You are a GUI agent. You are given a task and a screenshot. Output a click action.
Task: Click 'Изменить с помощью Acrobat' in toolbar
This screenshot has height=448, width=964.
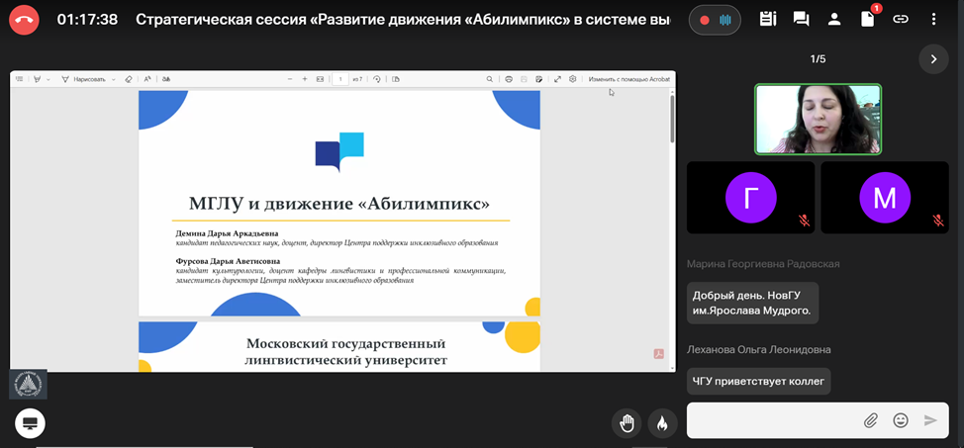628,79
